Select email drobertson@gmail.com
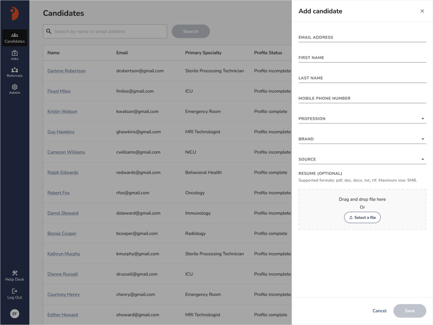The image size is (433, 325). click(140, 71)
